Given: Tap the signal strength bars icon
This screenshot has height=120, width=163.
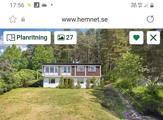Looking at the screenshot, I should pyautogui.click(x=146, y=5).
